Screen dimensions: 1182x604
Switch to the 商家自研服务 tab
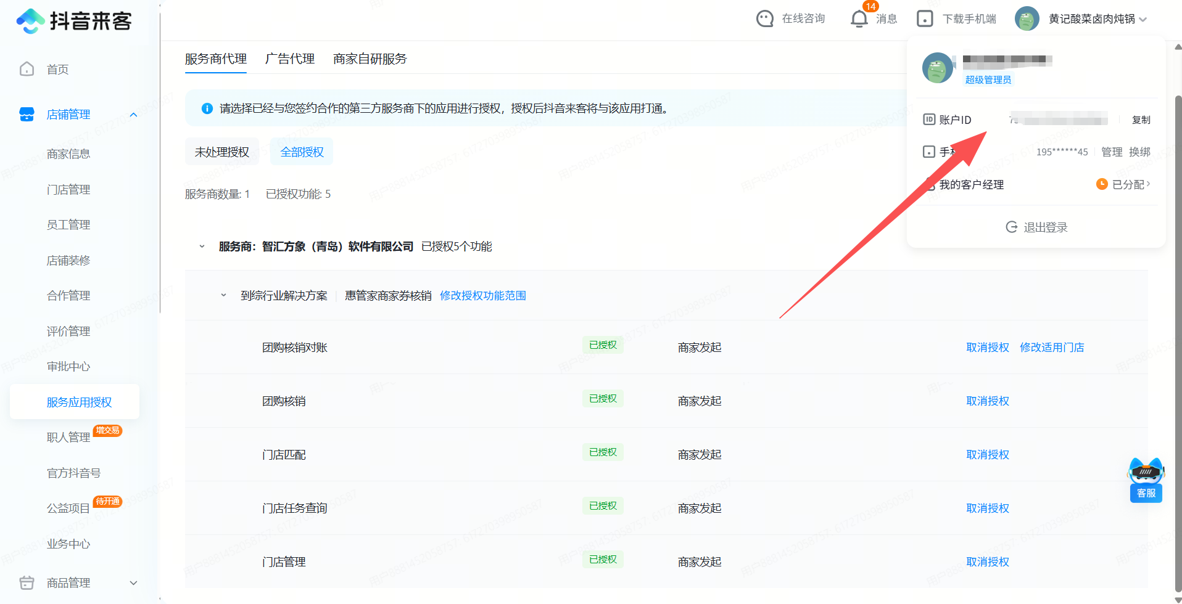(370, 59)
